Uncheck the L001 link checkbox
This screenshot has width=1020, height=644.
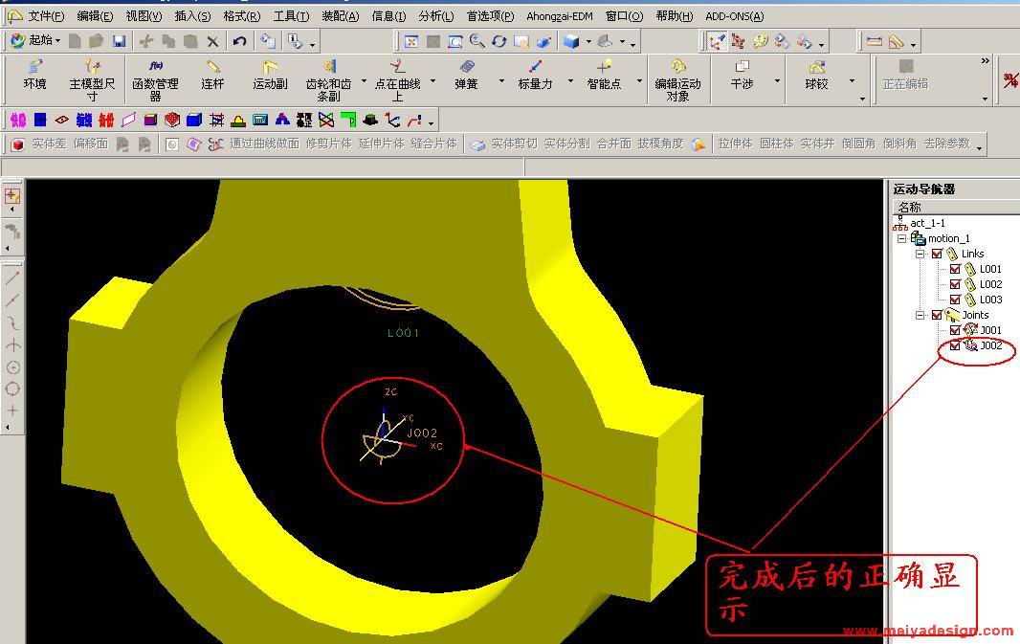coord(955,269)
